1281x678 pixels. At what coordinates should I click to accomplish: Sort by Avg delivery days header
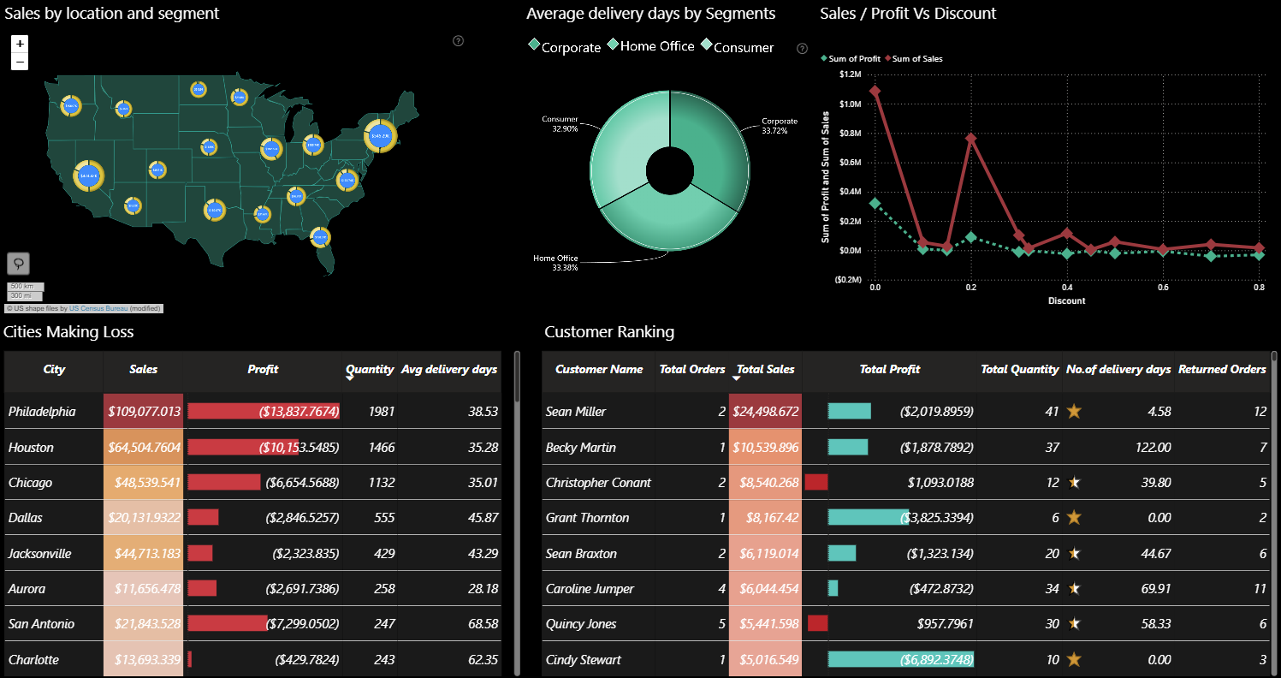click(449, 370)
